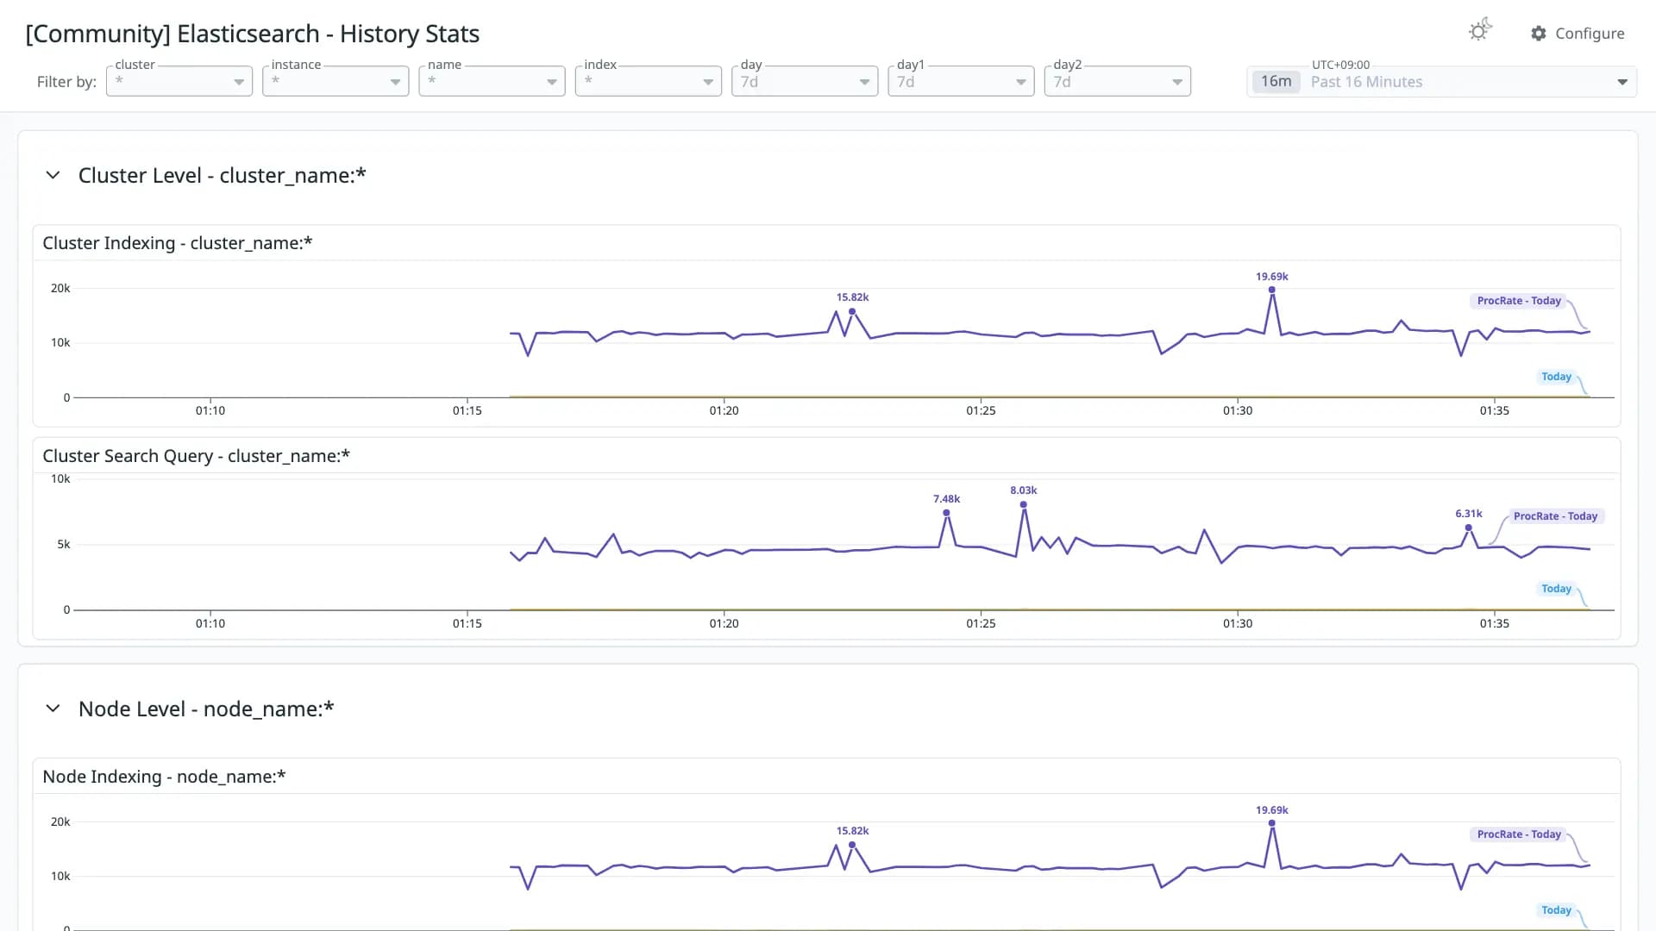Click ProcRate - Today label in Cluster Search Query
Image resolution: width=1656 pixels, height=931 pixels.
pyautogui.click(x=1555, y=516)
